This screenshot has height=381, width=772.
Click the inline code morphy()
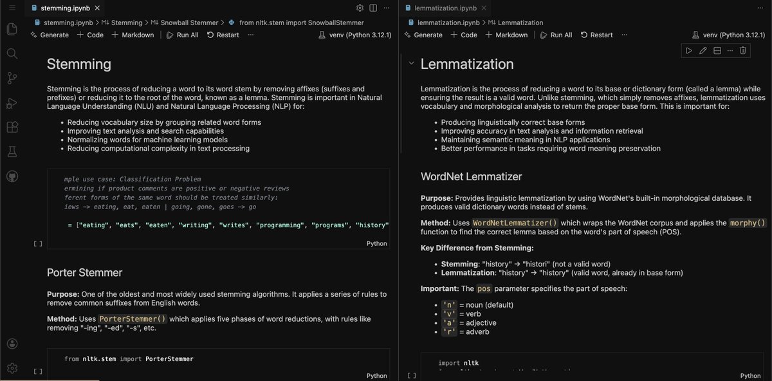coord(748,223)
